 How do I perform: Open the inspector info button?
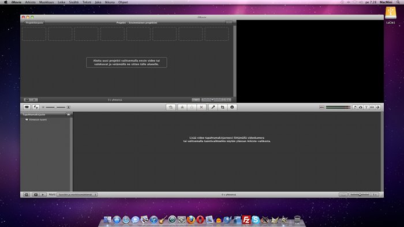click(232, 107)
